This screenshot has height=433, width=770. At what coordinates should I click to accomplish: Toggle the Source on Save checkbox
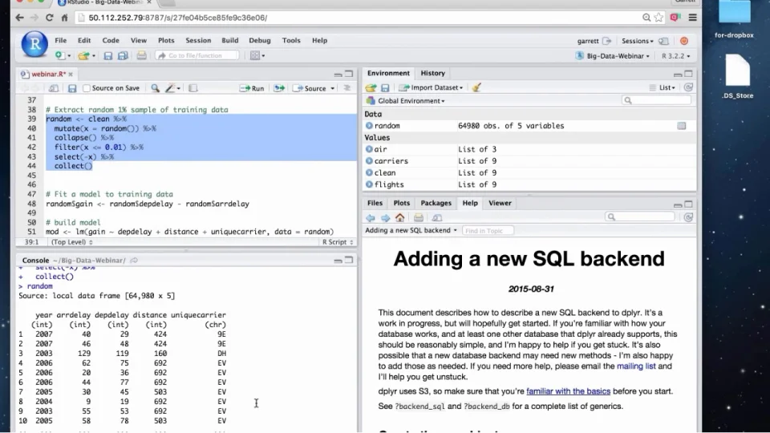pos(87,88)
